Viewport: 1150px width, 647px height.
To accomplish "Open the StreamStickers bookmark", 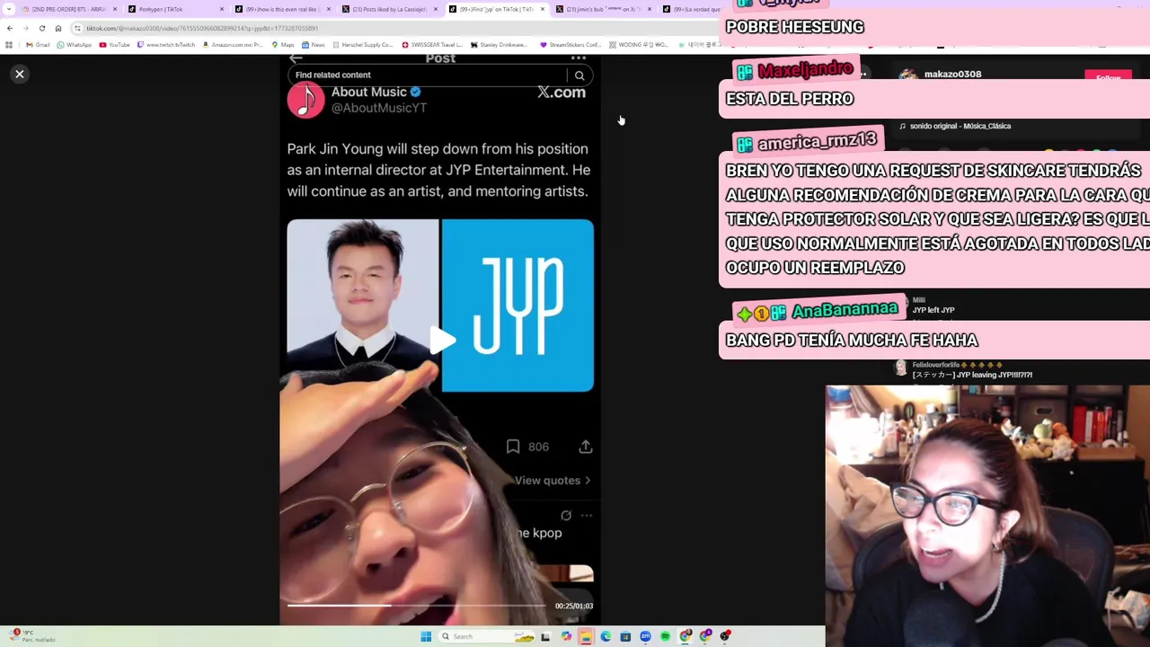I will [571, 45].
